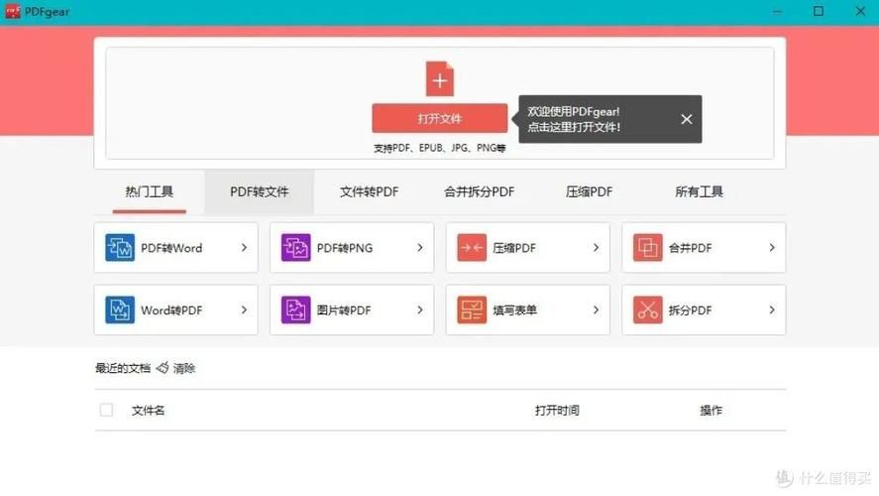Click the 打开文件 button
Screen dimensions: 879x496
click(440, 118)
